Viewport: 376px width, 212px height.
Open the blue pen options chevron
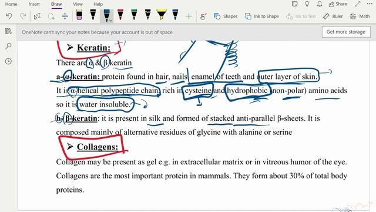tap(111, 21)
